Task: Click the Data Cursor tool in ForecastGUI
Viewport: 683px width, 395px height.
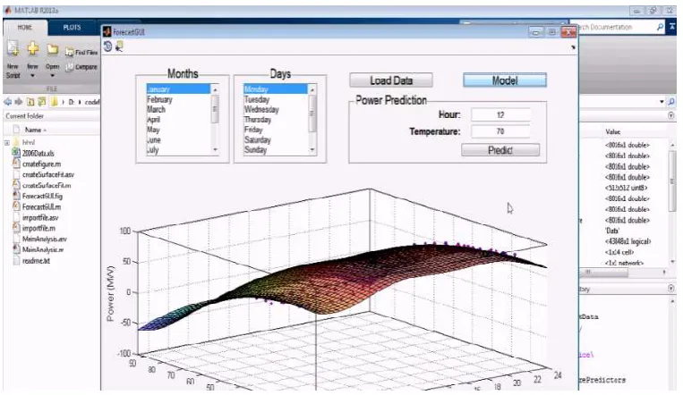Action: point(119,46)
